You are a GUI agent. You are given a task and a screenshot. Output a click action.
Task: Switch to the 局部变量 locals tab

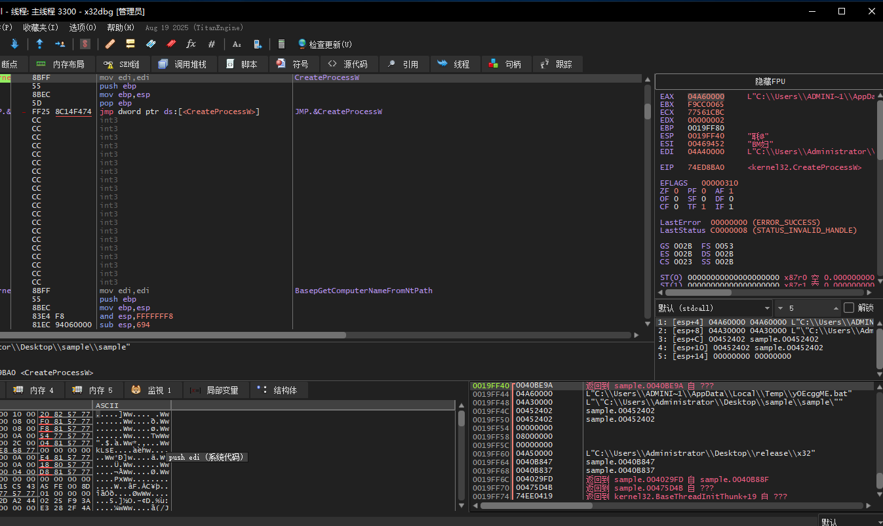click(x=216, y=390)
